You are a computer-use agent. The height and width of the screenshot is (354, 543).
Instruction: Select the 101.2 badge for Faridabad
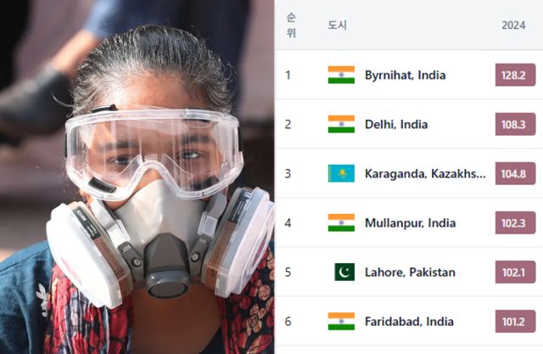click(515, 322)
